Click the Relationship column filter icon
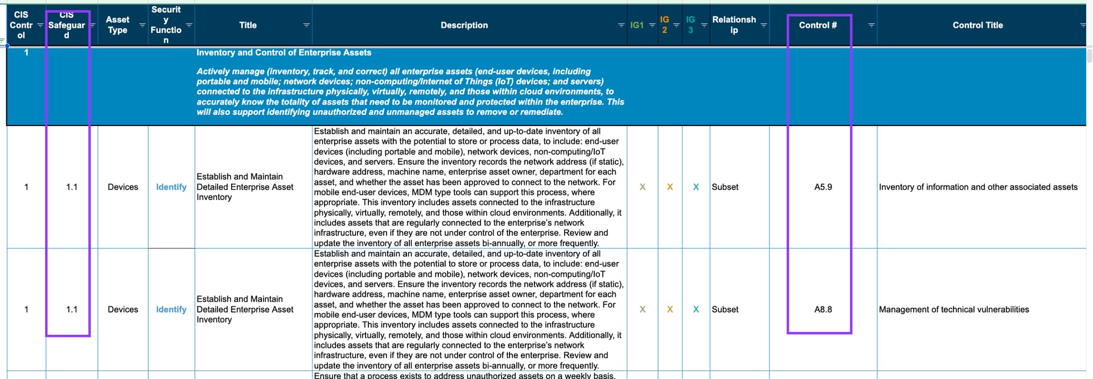 pyautogui.click(x=764, y=26)
